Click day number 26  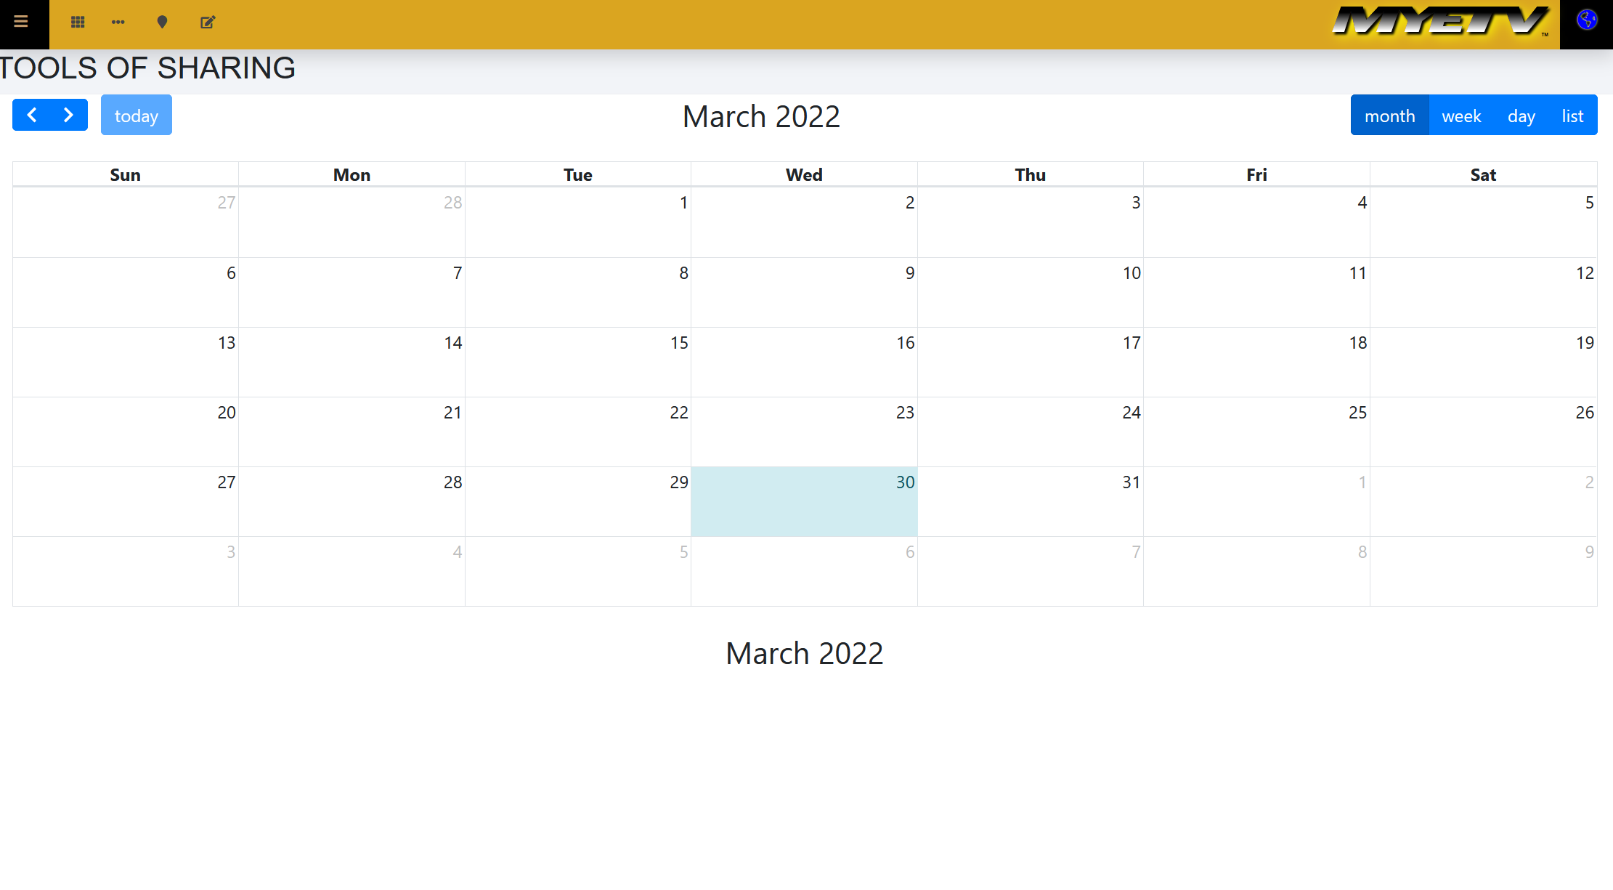point(1585,413)
